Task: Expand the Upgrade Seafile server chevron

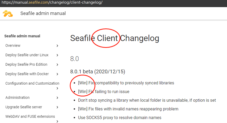Action: click(x=57, y=107)
